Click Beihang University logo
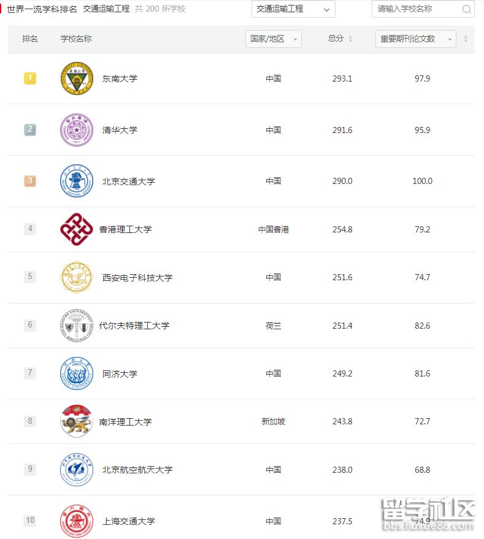 click(77, 470)
